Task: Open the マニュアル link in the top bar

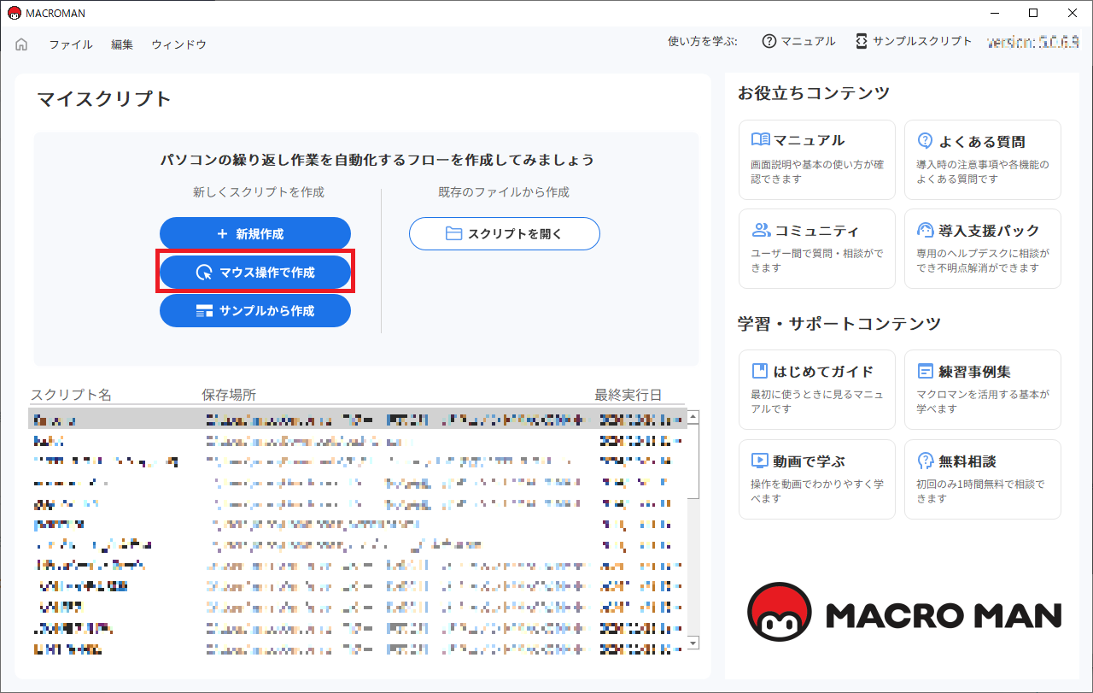Action: (x=808, y=41)
